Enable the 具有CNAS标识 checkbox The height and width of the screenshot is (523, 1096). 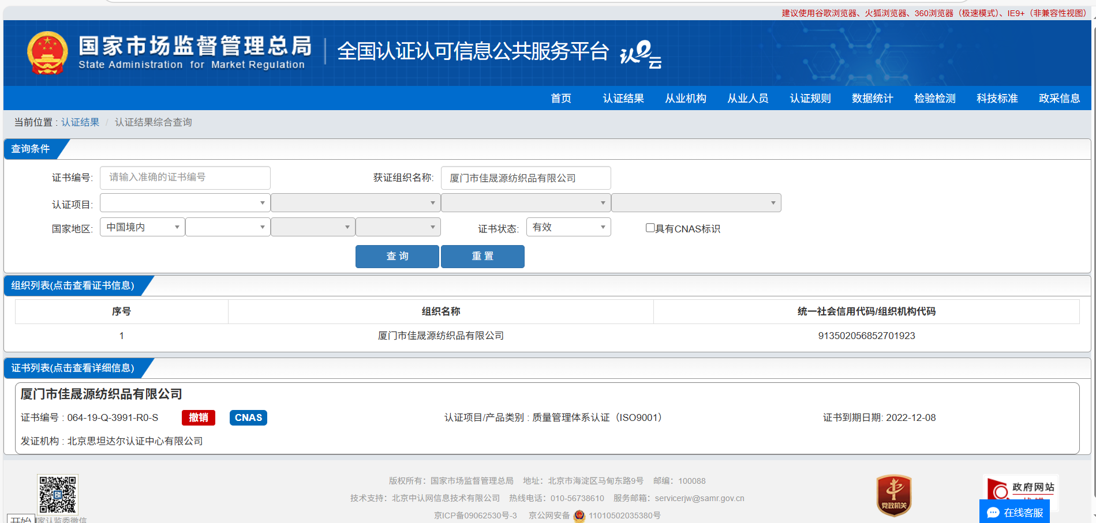tap(650, 228)
